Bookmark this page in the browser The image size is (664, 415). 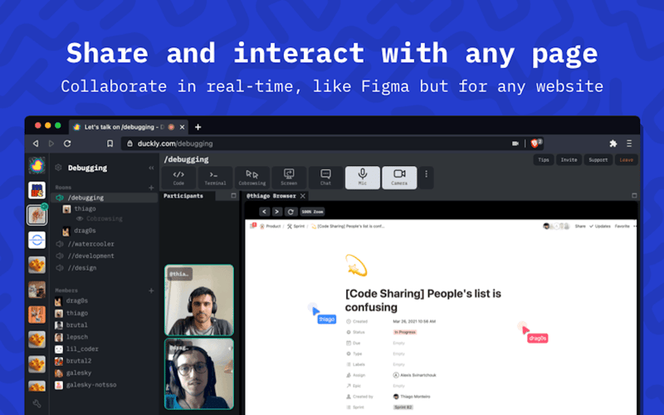tap(110, 144)
